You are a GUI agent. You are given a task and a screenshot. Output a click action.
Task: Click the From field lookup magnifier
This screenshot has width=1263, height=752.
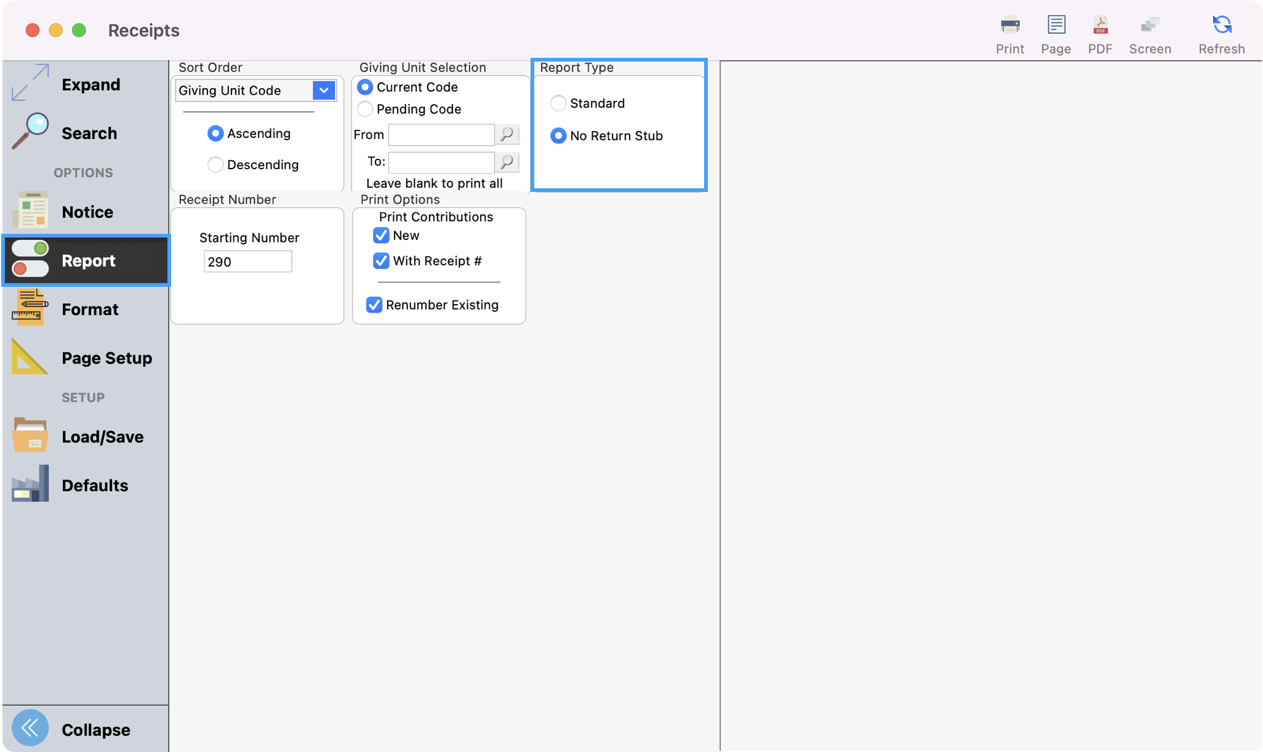pyautogui.click(x=507, y=134)
